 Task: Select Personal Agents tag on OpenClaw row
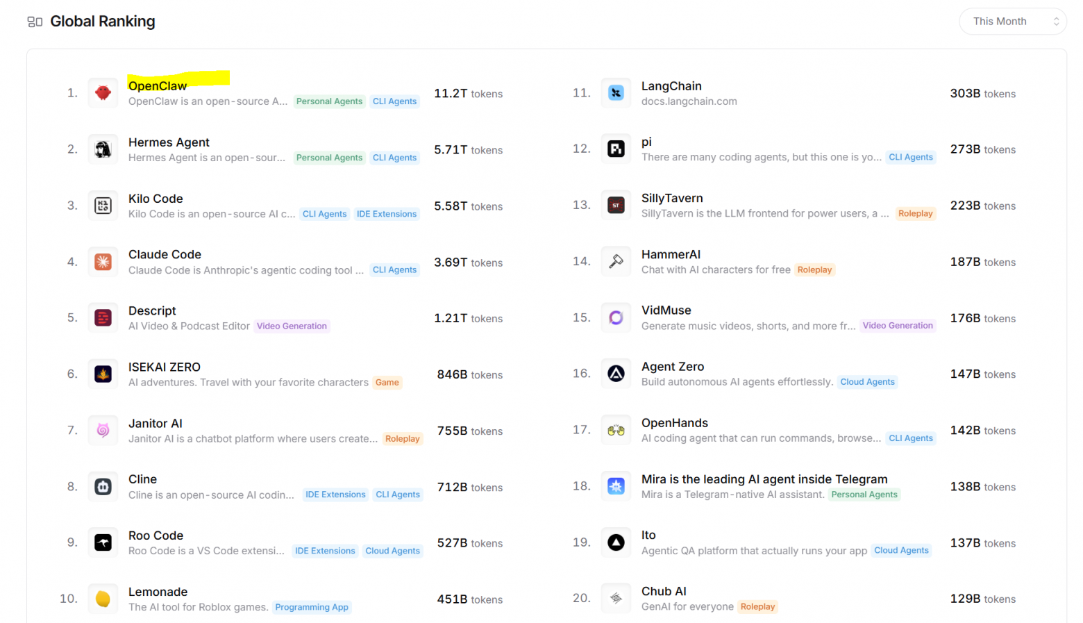pyautogui.click(x=329, y=101)
